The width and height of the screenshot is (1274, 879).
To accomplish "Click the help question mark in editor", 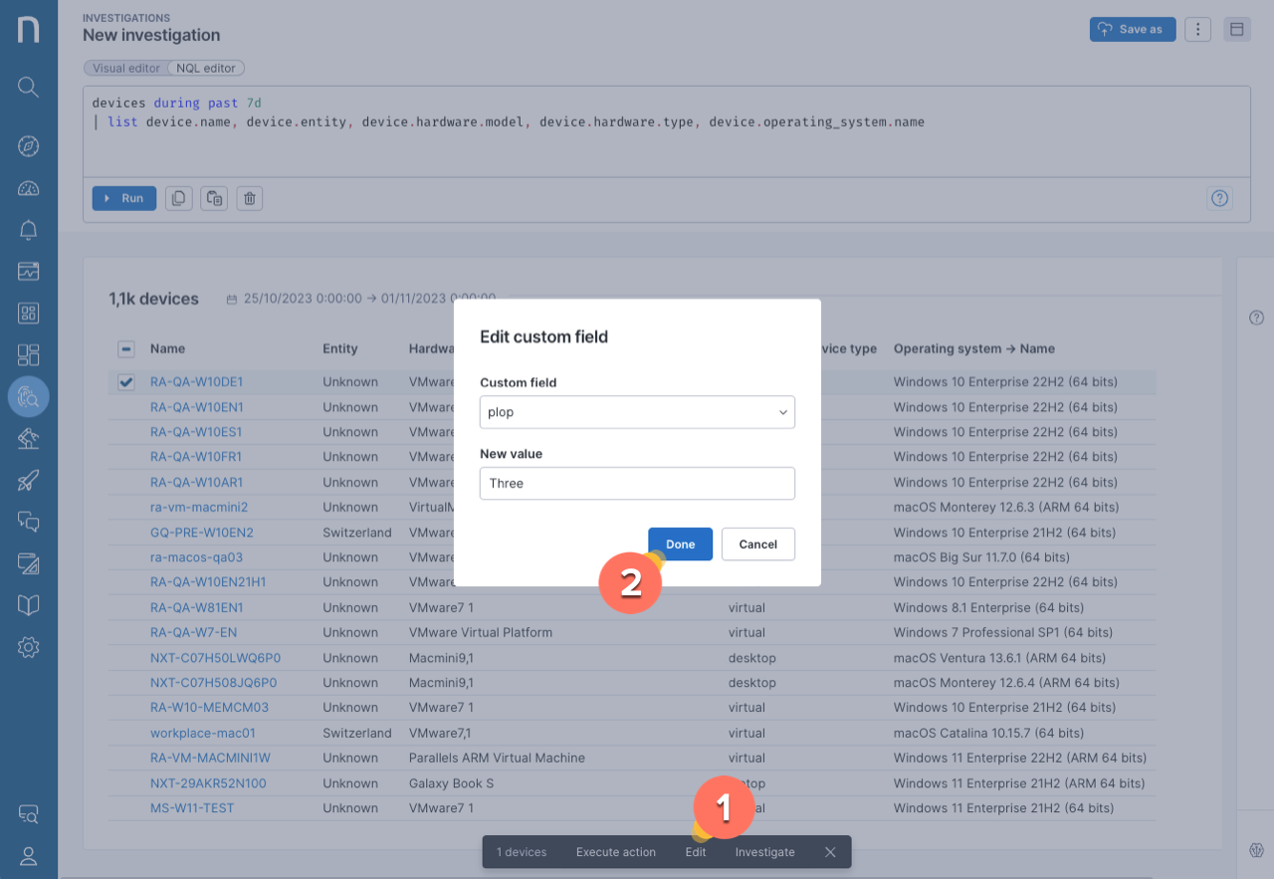I will point(1219,198).
